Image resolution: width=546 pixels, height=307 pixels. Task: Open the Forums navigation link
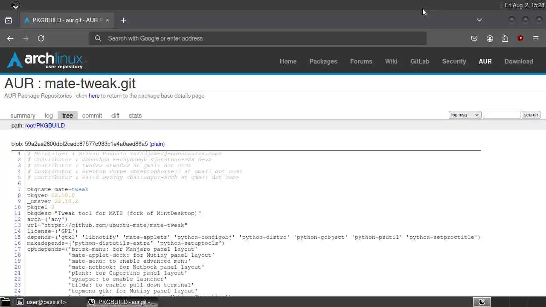pos(361,61)
